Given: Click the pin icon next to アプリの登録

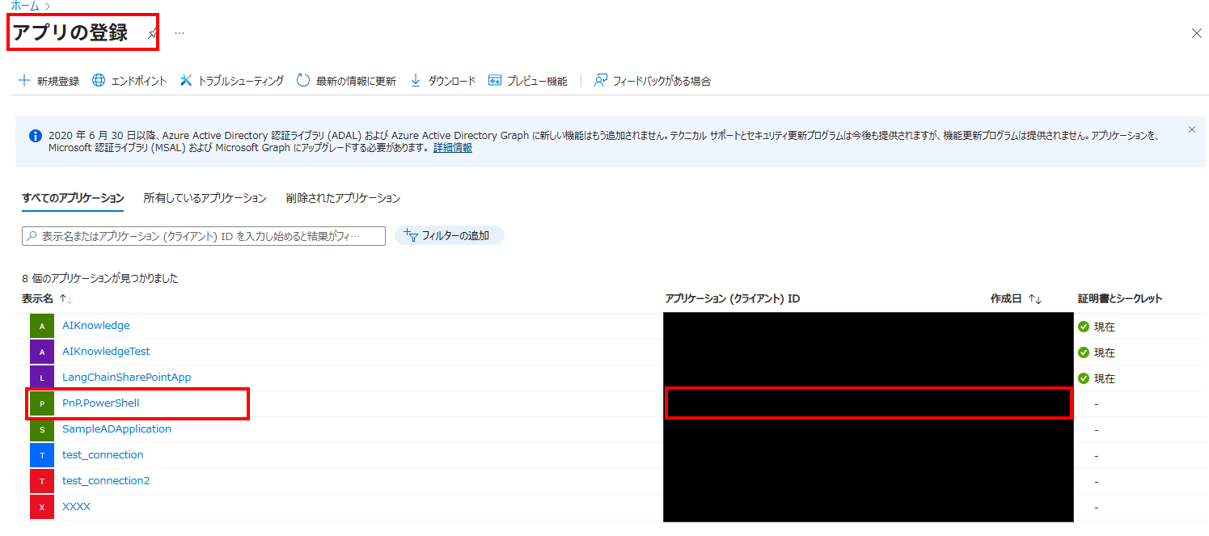Looking at the screenshot, I should (153, 33).
